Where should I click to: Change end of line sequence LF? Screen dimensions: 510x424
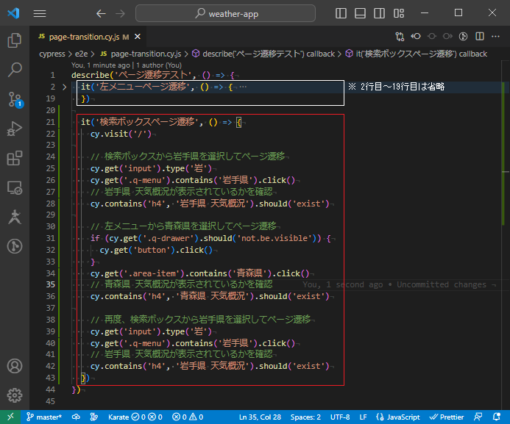(363, 417)
